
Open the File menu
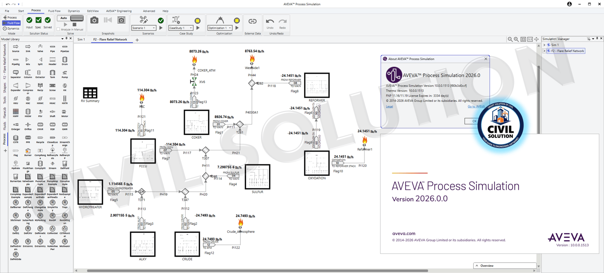click(7, 11)
